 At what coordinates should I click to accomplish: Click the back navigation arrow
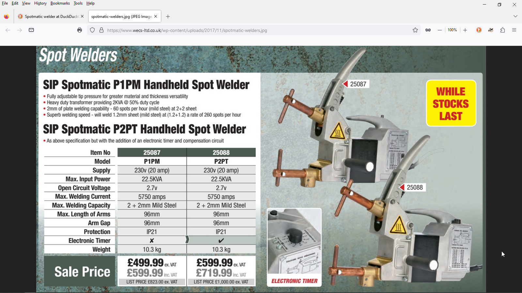[8, 30]
